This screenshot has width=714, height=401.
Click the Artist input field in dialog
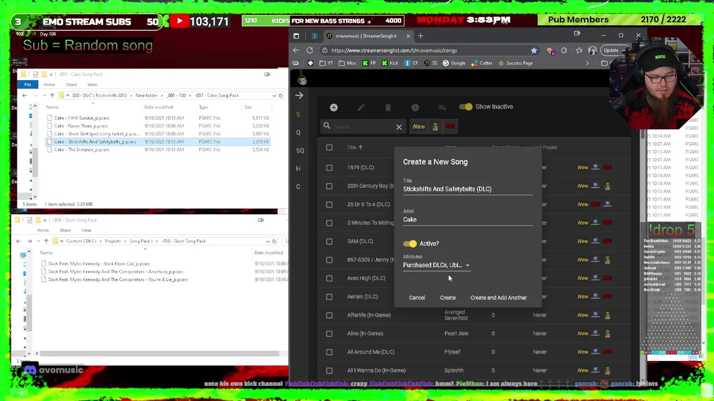click(x=467, y=219)
